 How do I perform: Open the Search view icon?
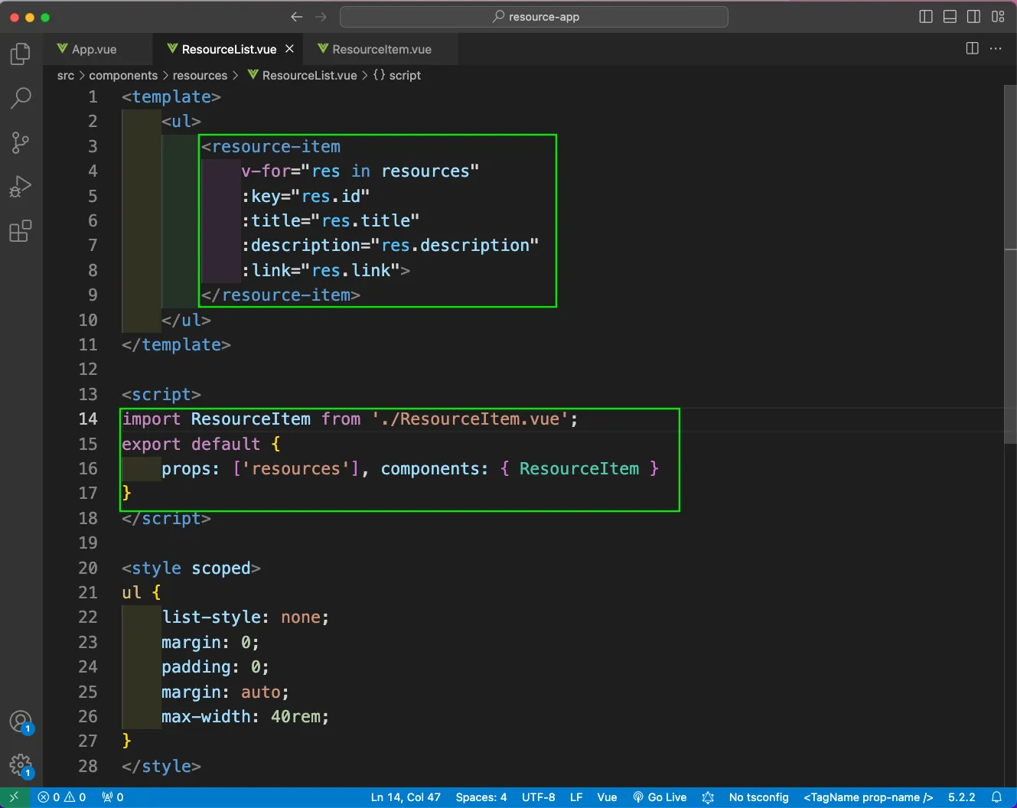coord(21,98)
